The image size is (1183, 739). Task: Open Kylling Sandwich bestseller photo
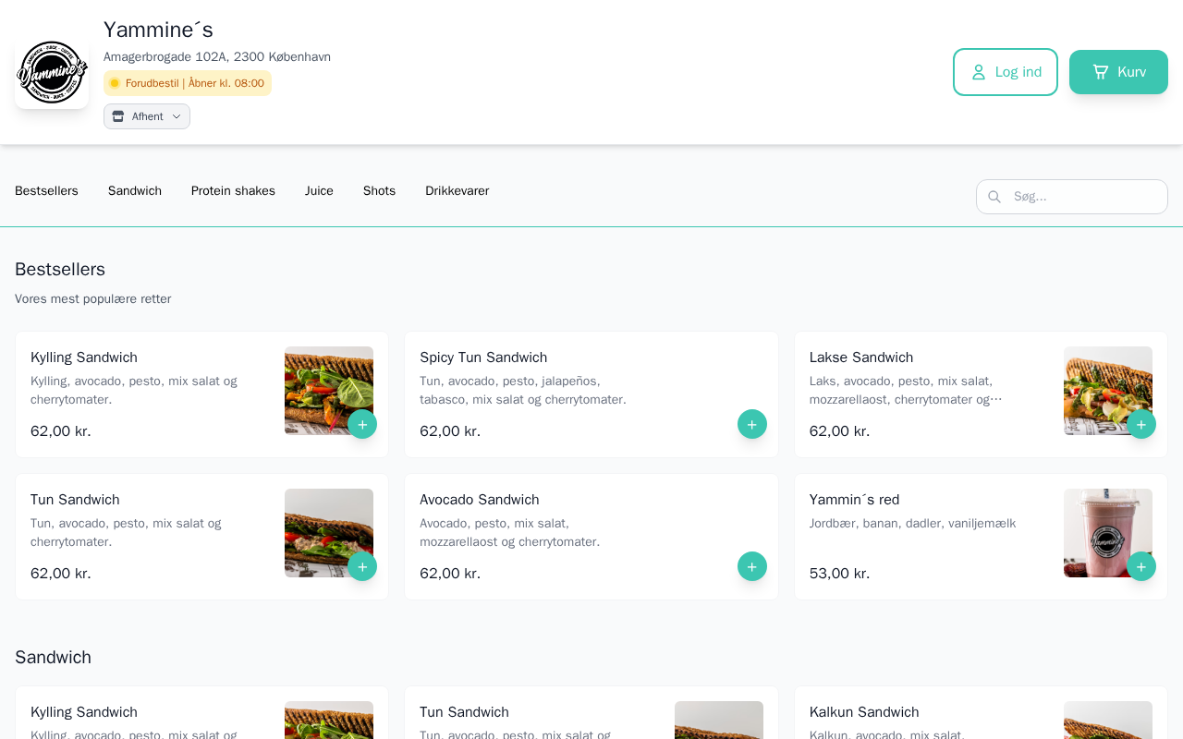tap(329, 391)
